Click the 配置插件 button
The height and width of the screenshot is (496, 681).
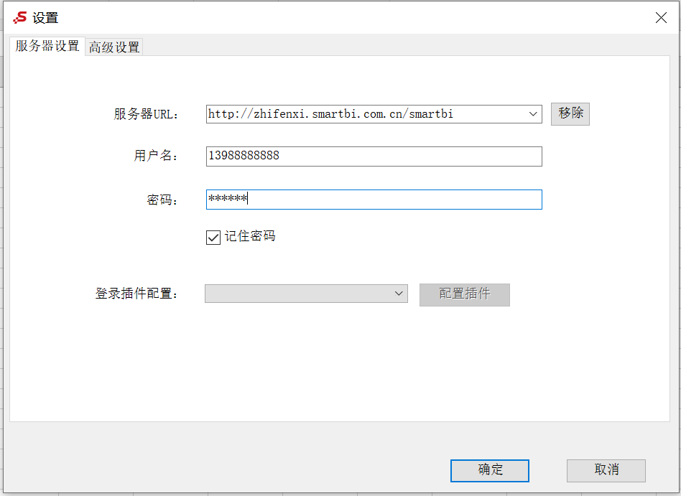click(x=465, y=294)
